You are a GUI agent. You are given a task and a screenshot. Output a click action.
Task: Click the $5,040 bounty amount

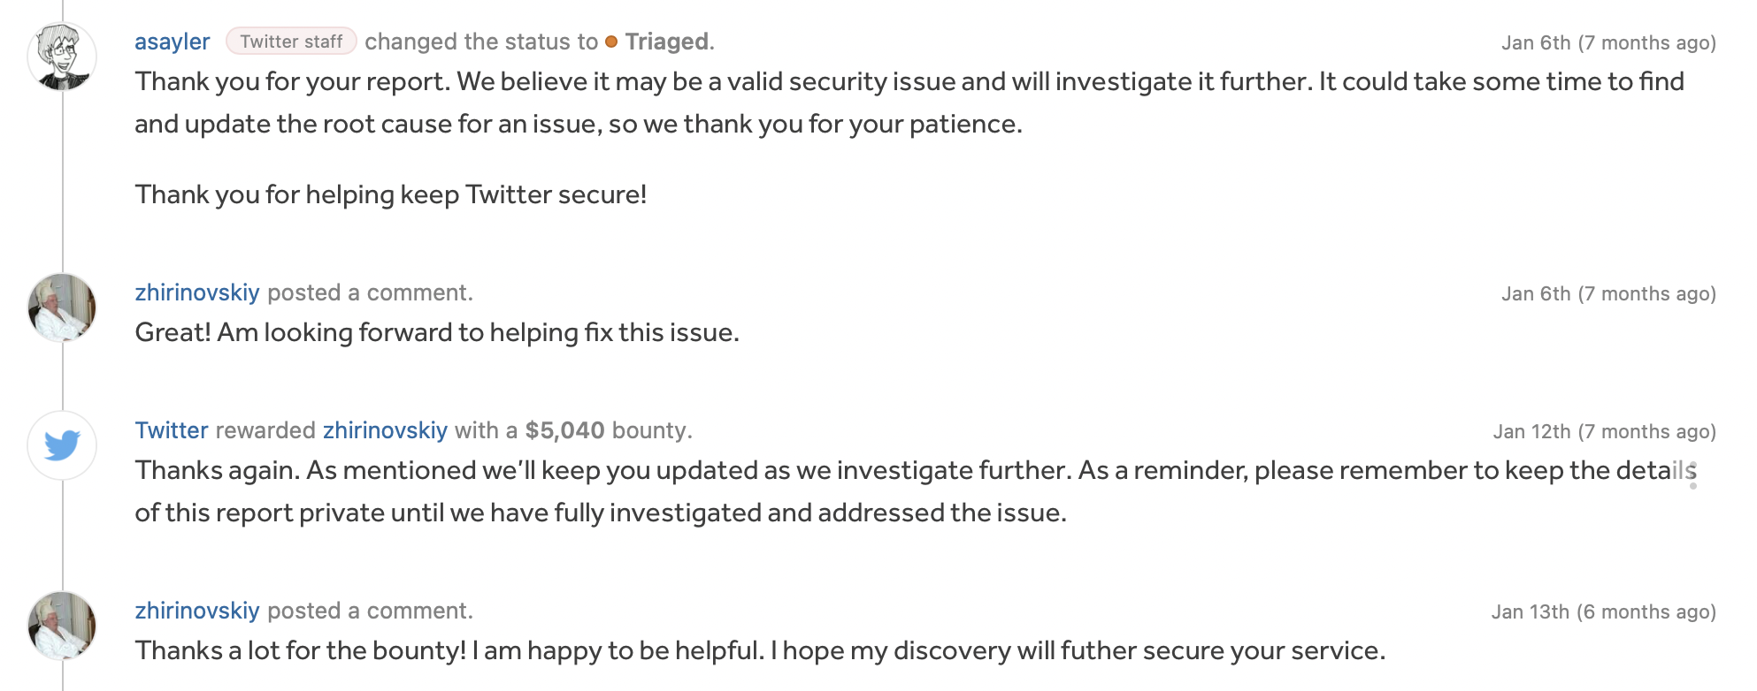564,430
